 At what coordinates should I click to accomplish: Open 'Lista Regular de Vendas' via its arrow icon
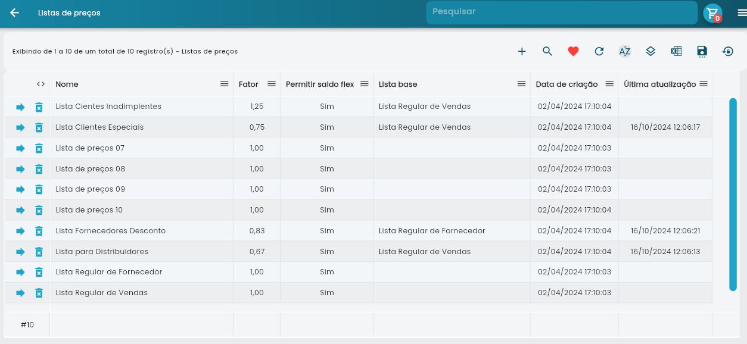point(20,292)
